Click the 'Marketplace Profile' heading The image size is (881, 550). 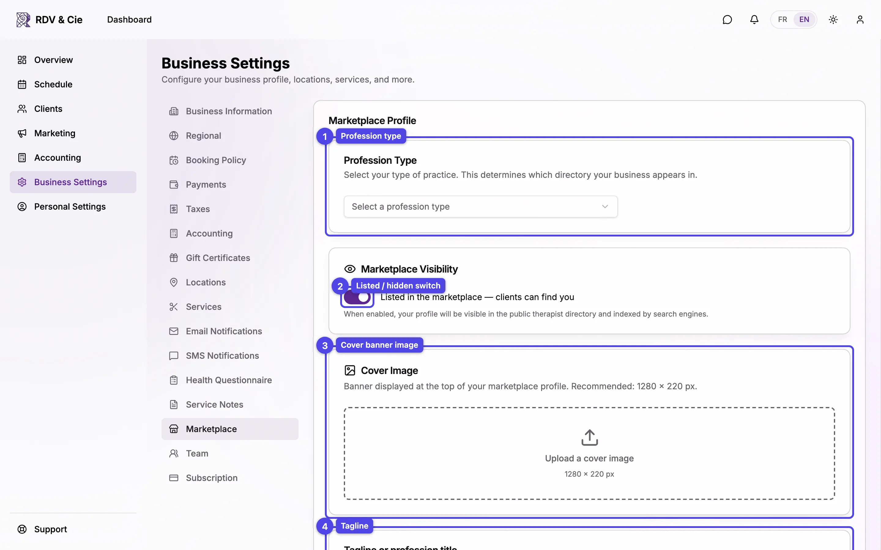pyautogui.click(x=372, y=120)
